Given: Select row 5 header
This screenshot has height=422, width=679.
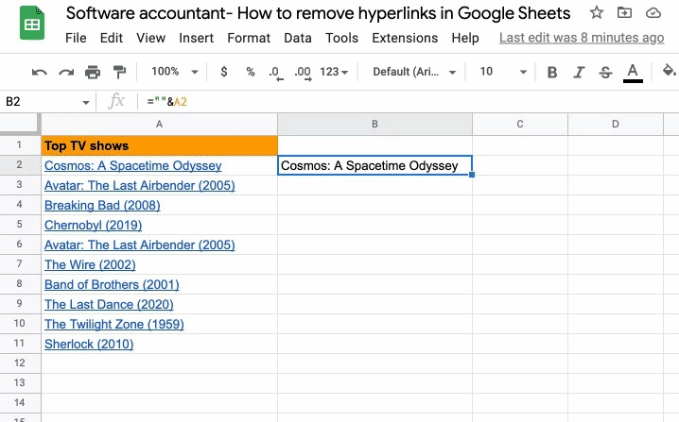Looking at the screenshot, I should pyautogui.click(x=20, y=225).
